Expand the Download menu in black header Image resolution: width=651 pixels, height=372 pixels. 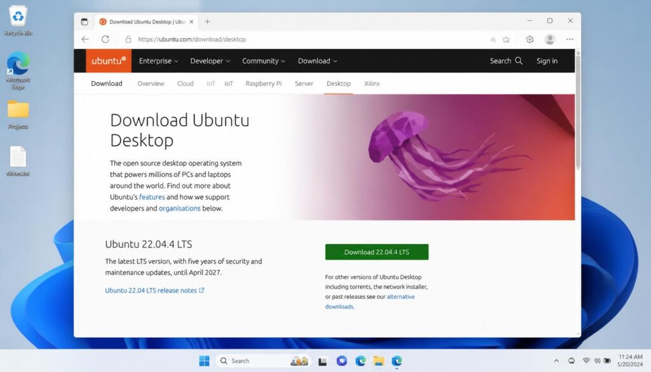click(318, 60)
